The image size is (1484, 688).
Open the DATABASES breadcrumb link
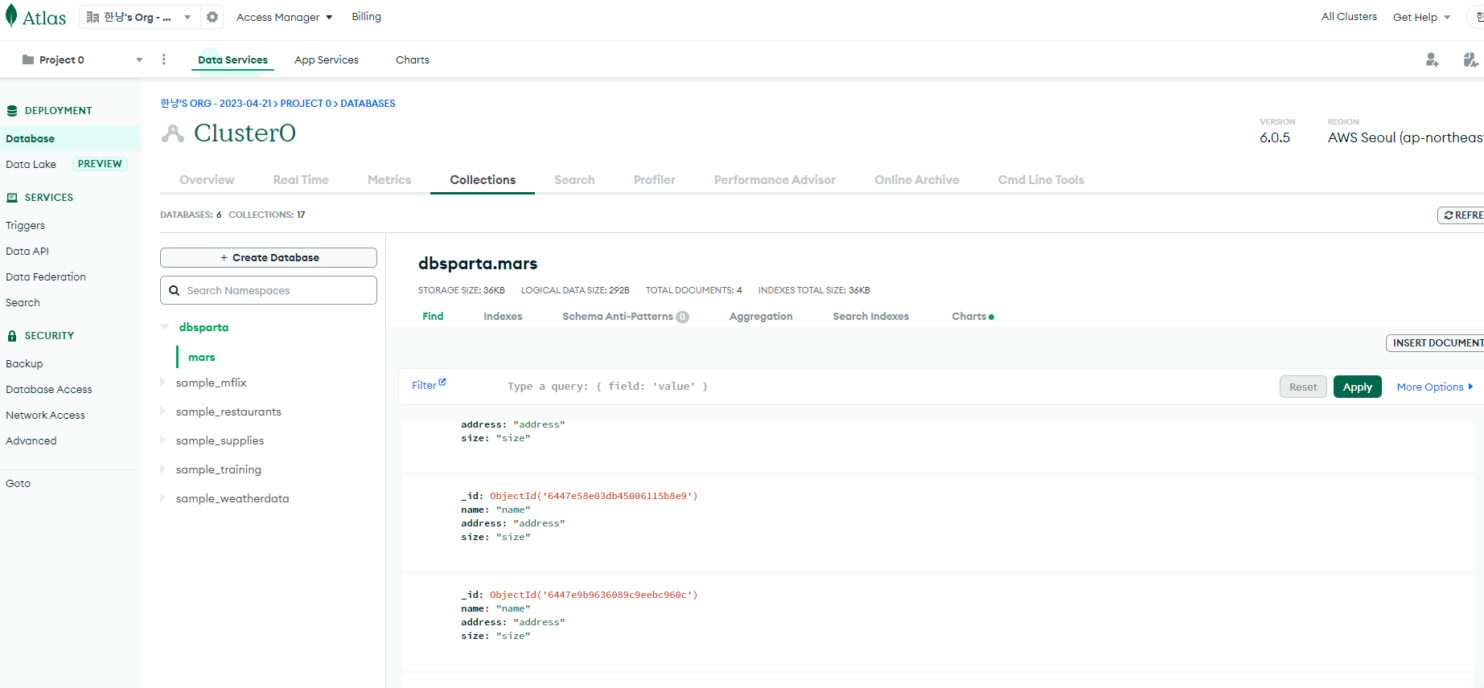click(368, 104)
